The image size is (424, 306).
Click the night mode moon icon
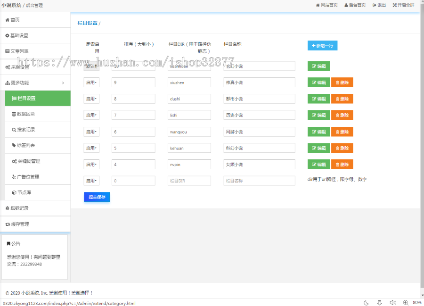(x=366, y=302)
